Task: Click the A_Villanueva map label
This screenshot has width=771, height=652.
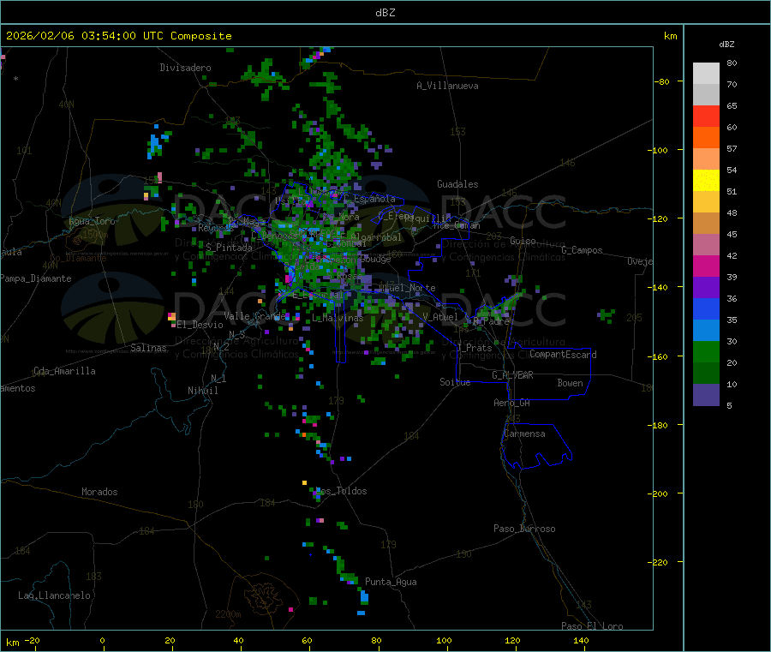Action: (447, 86)
